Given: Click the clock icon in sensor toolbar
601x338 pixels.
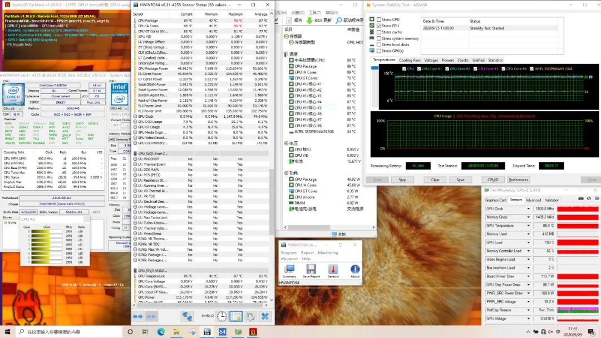Looking at the screenshot, I should coord(221,316).
